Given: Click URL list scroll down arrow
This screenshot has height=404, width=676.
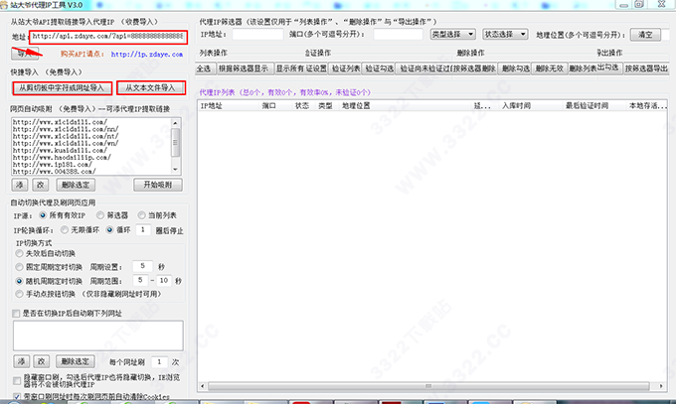Looking at the screenshot, I should [175, 170].
